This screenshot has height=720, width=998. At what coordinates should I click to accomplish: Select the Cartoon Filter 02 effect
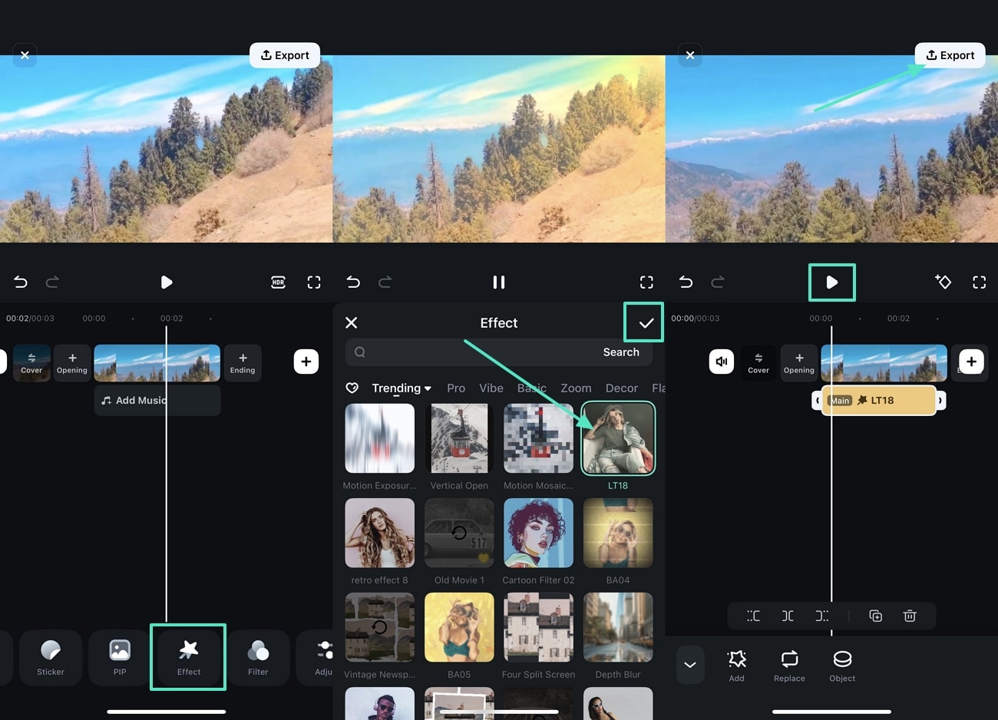538,533
